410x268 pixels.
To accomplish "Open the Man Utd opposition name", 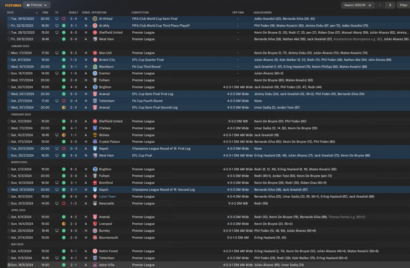I will (105, 53).
